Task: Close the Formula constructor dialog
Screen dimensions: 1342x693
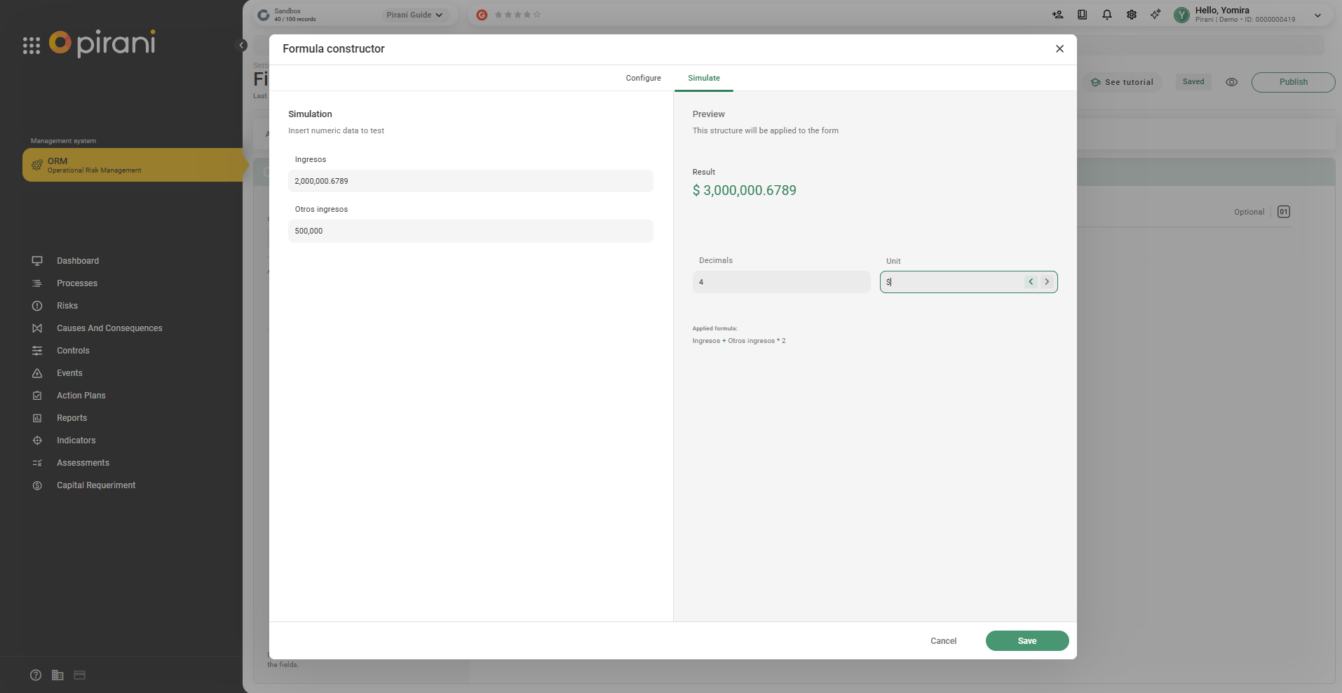Action: [1059, 48]
